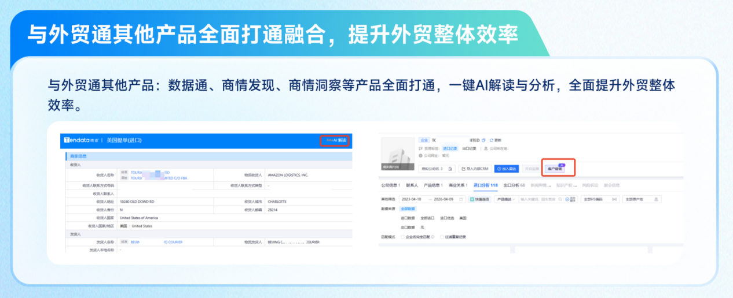The width and height of the screenshot is (733, 298).
Task: Select the 进口优选 option
Action: pos(447,218)
